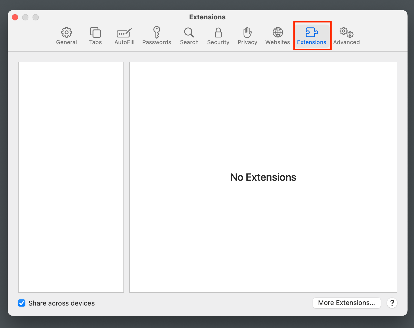This screenshot has height=328, width=414.
Task: Click the empty extensions list on left
Action: coord(71,177)
